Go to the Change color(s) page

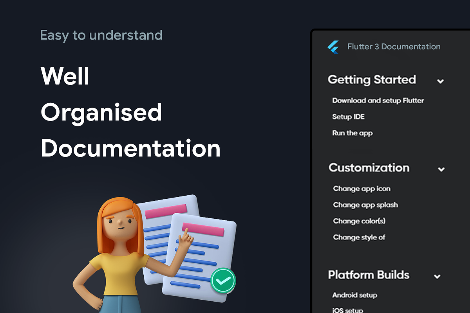[359, 221]
